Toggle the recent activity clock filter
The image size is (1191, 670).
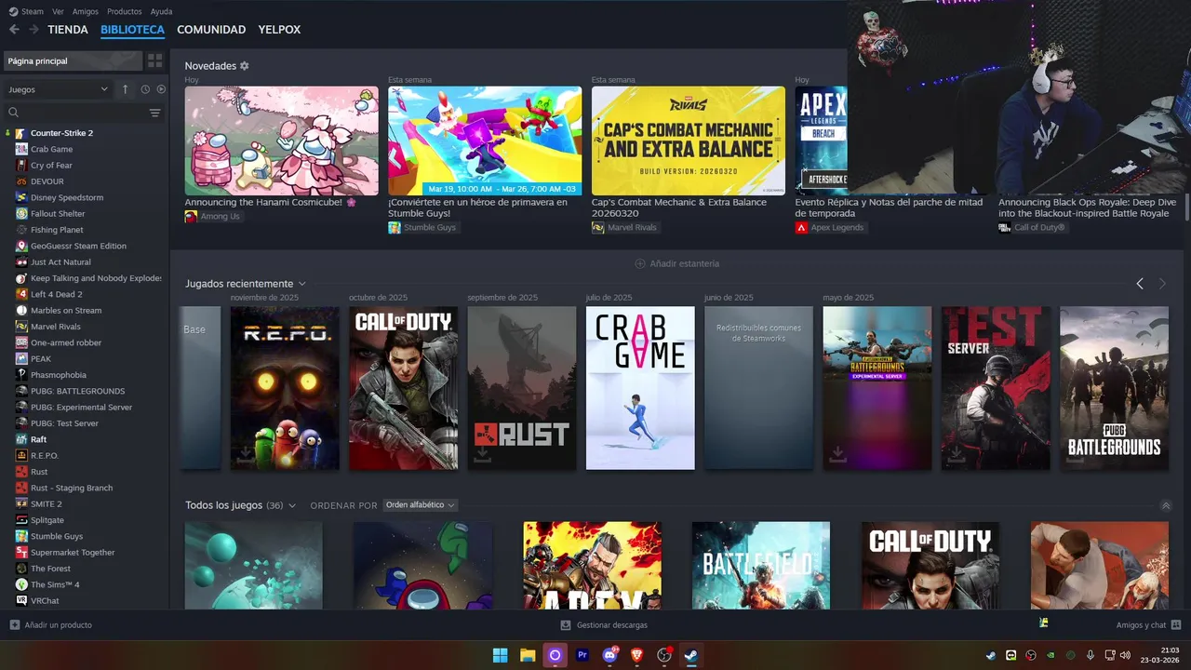click(145, 89)
